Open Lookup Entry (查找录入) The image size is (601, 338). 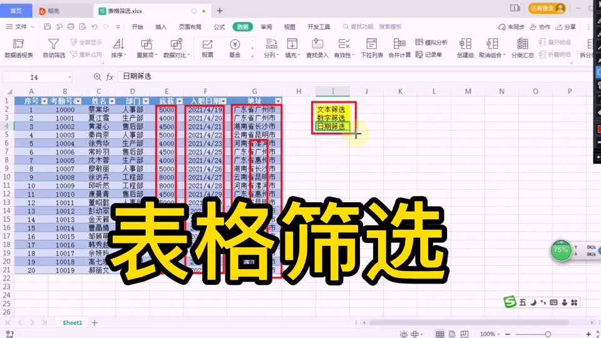click(x=317, y=48)
